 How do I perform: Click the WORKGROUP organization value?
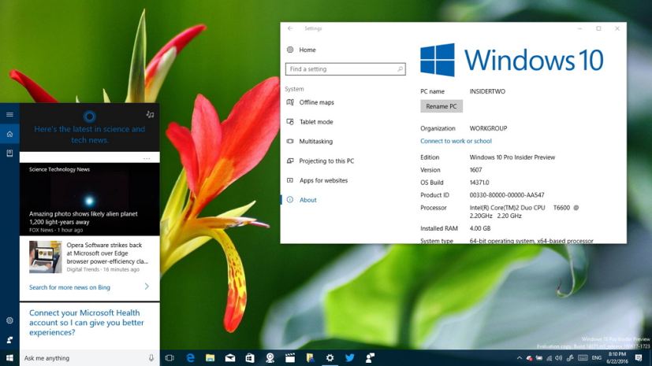point(488,128)
